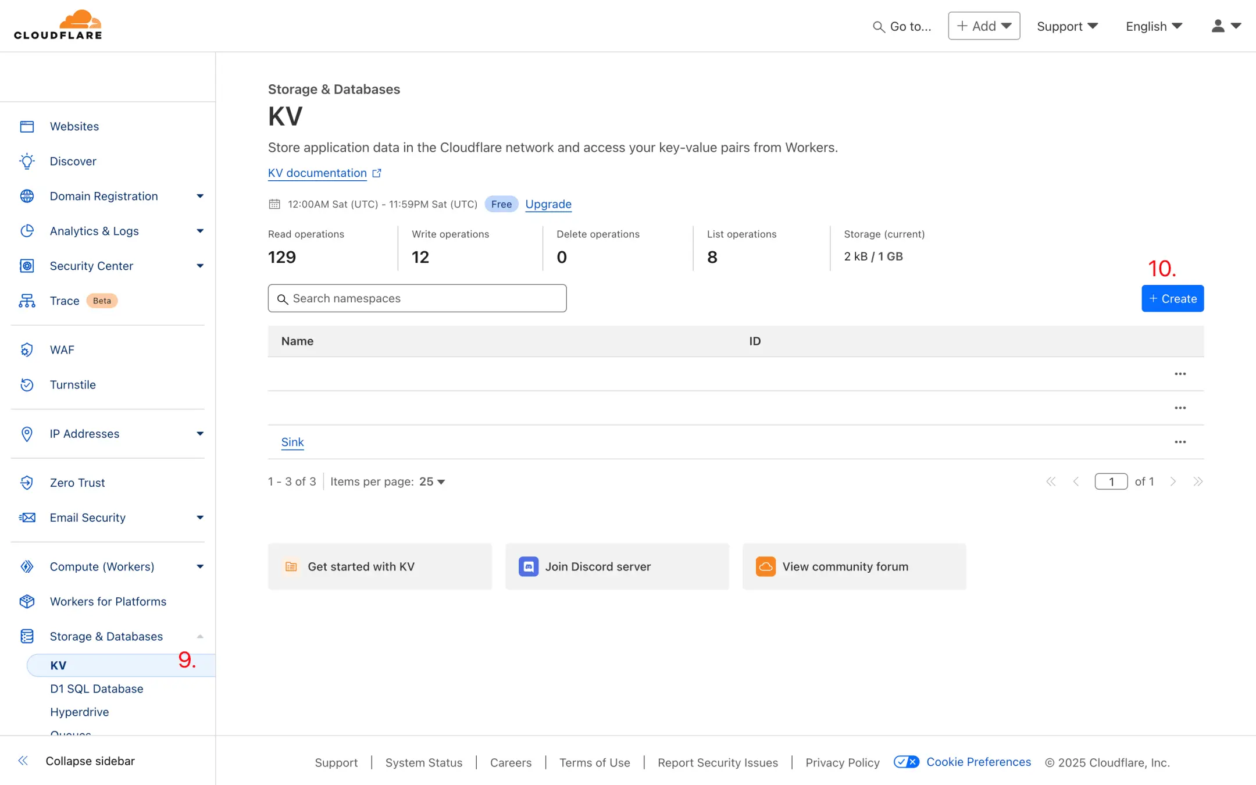Click the Create namespace button
The width and height of the screenshot is (1256, 785).
(1172, 299)
